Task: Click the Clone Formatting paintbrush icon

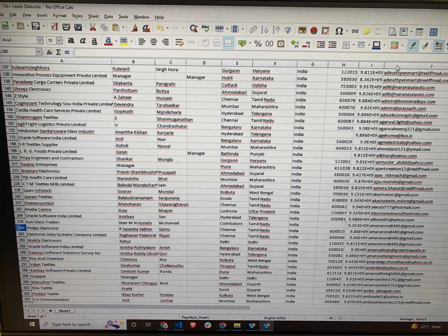Action: click(x=135, y=28)
